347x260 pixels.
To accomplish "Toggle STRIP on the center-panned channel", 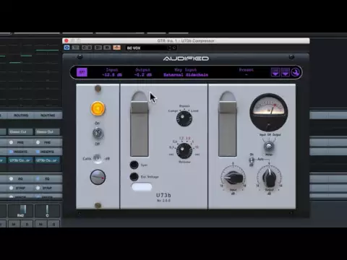I will [x=38, y=188].
